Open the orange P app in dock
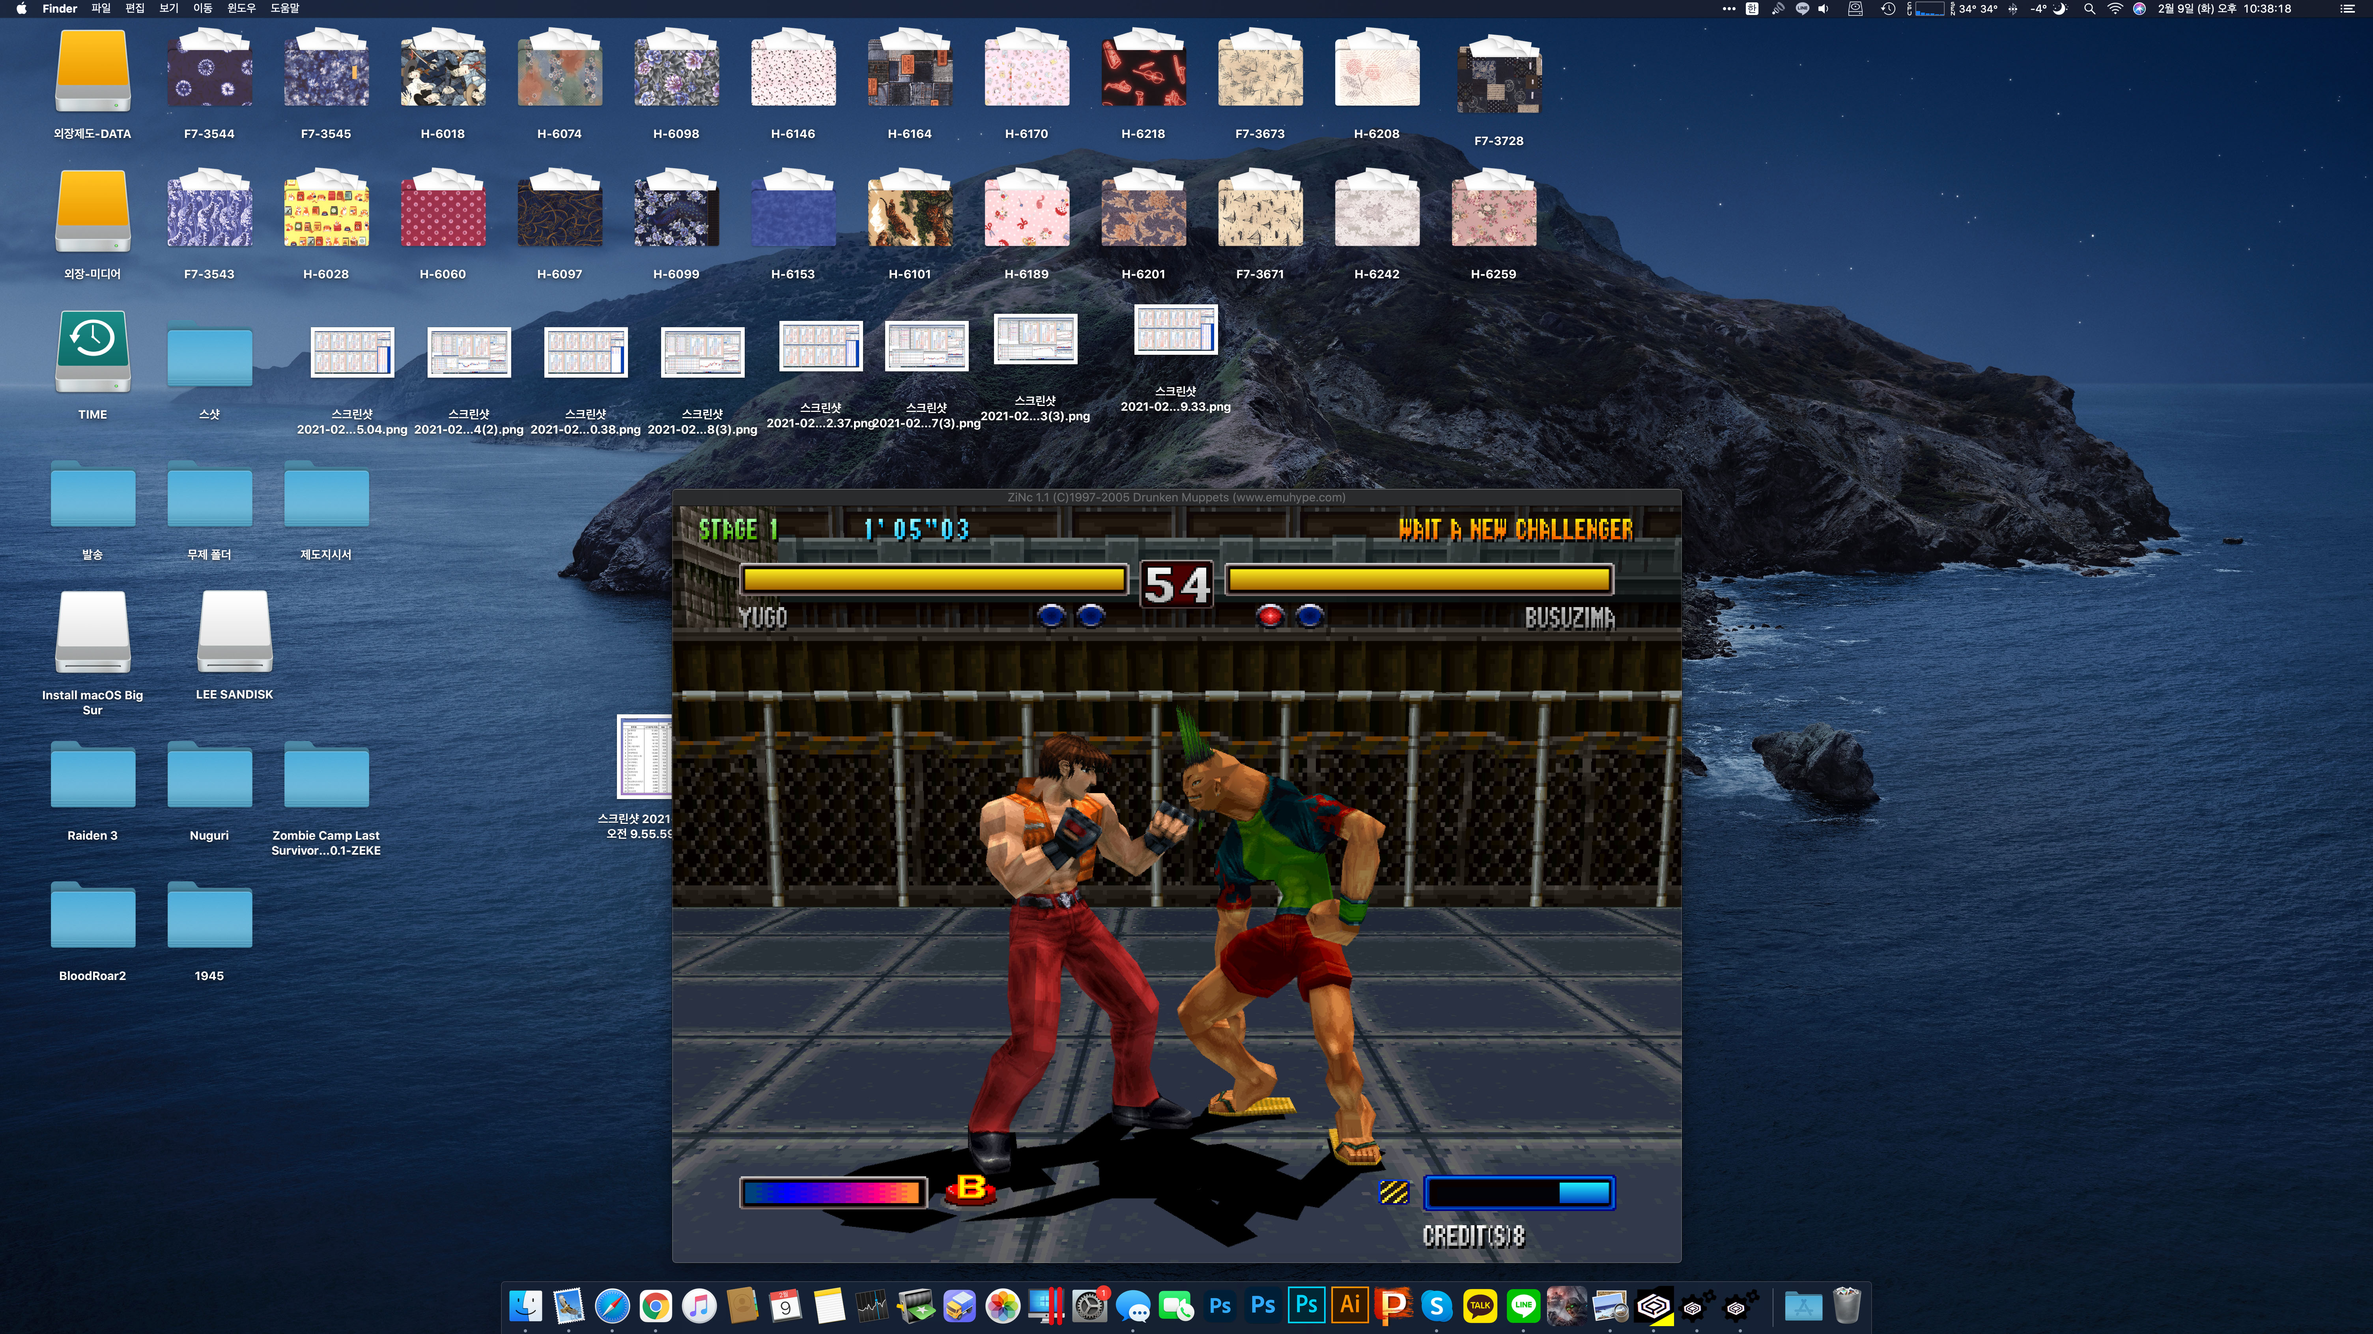 tap(1393, 1306)
